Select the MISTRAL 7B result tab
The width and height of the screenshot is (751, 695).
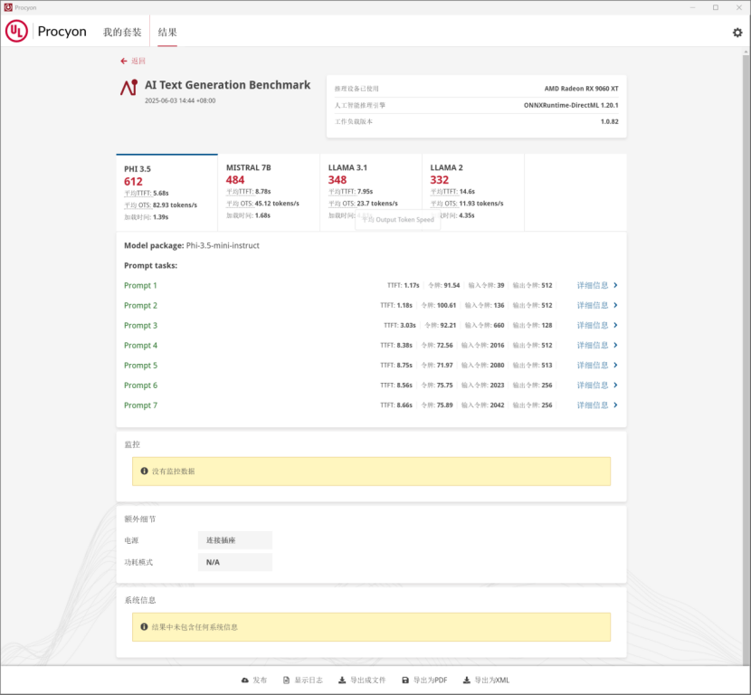click(x=269, y=193)
